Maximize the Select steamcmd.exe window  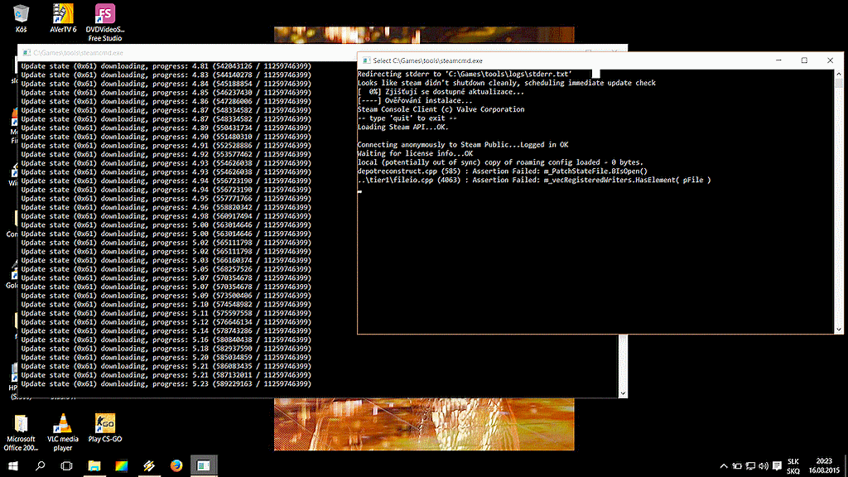804,60
